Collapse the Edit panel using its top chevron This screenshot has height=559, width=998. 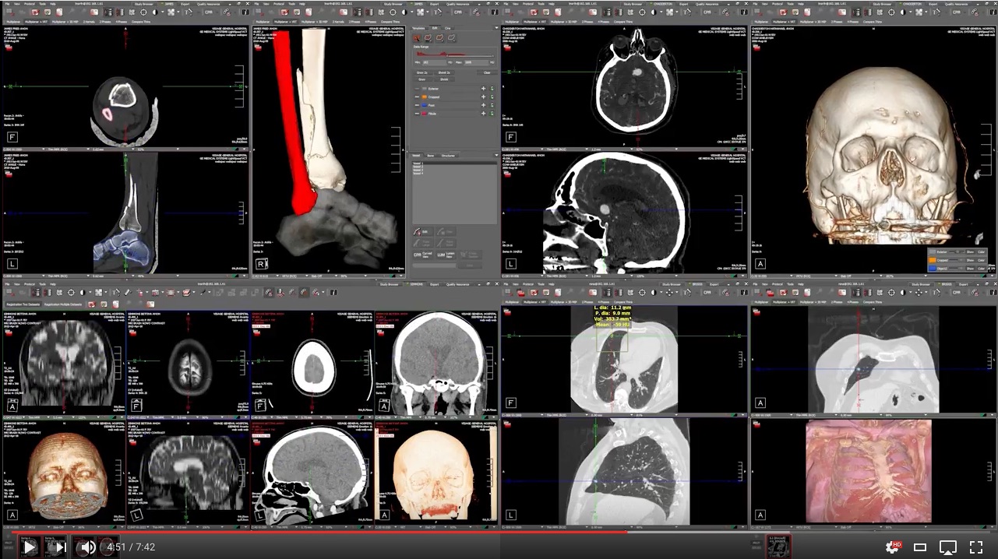496,28
